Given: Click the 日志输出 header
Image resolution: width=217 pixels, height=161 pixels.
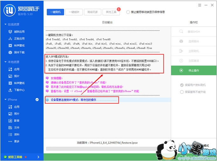Looking at the screenshot, I should point(107,22).
